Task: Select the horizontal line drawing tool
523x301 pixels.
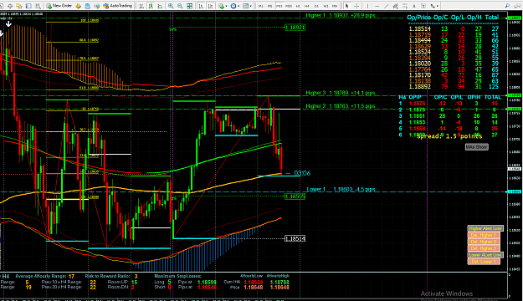Action: click(377, 6)
